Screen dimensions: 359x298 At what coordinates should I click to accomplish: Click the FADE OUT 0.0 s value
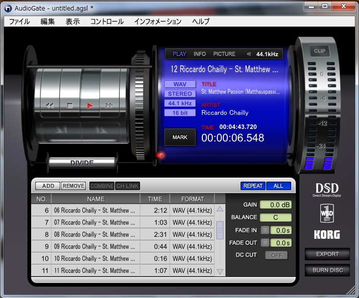(x=281, y=243)
